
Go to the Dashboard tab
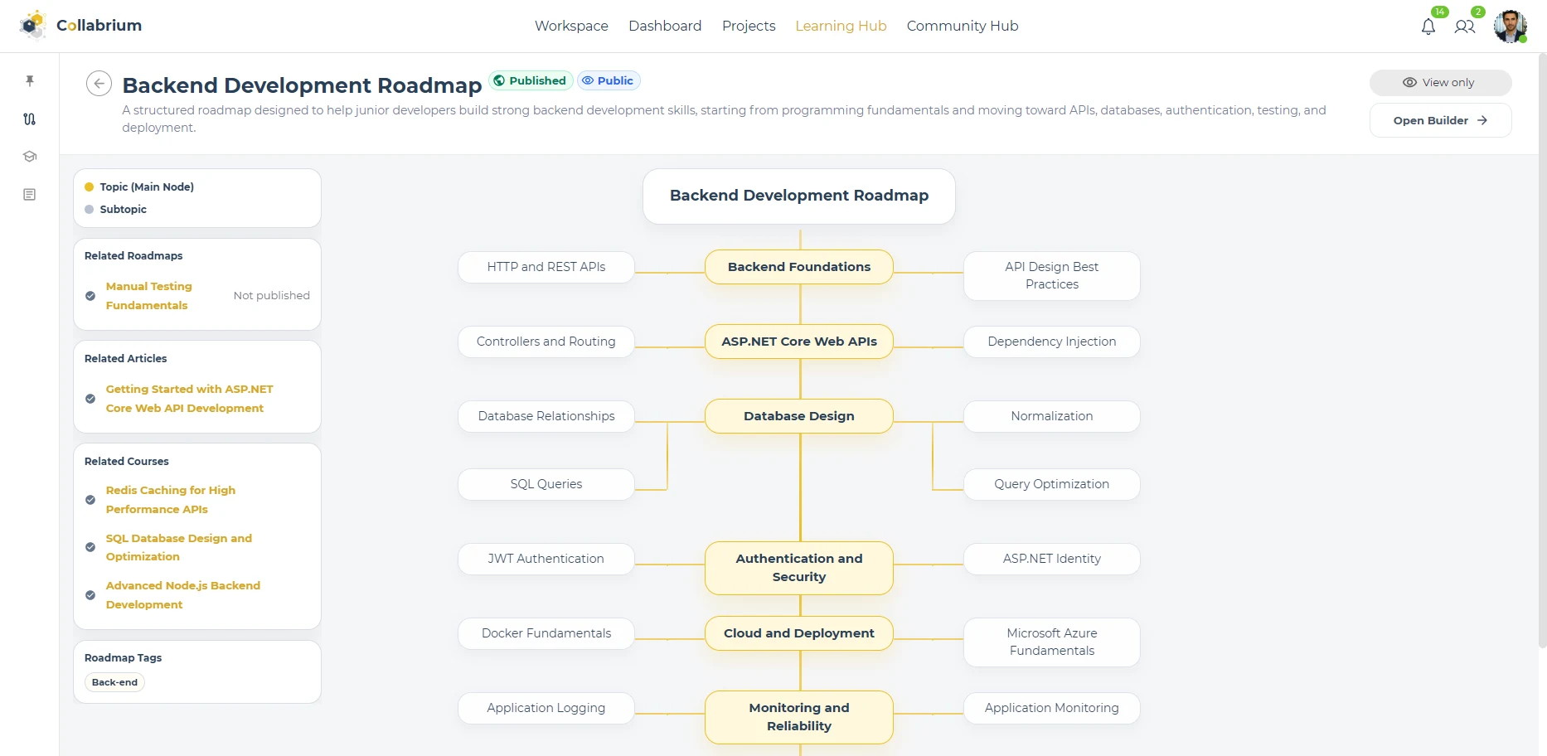click(665, 26)
